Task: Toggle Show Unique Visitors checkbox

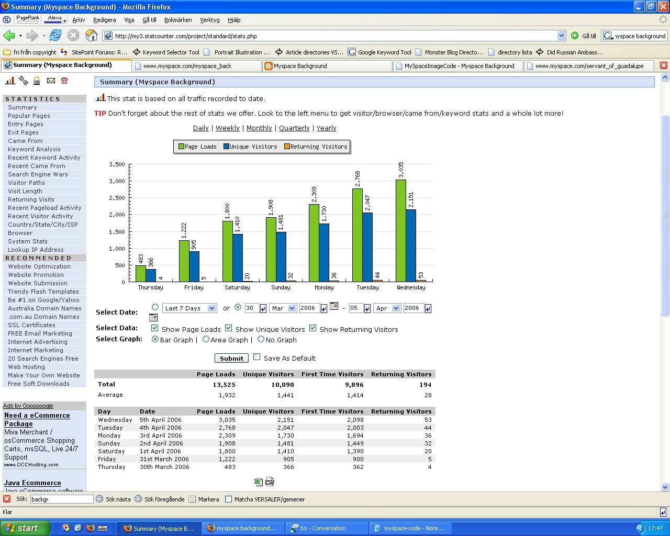Action: pos(228,328)
